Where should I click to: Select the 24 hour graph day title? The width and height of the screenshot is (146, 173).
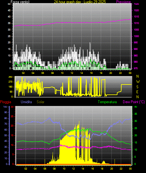pos(80,2)
